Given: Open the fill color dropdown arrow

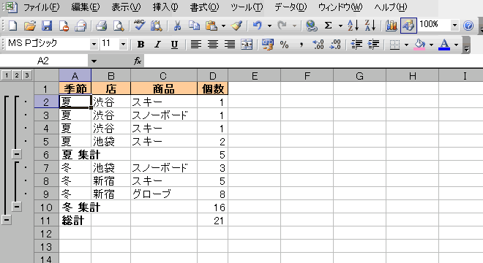Looking at the screenshot, I should 431,45.
